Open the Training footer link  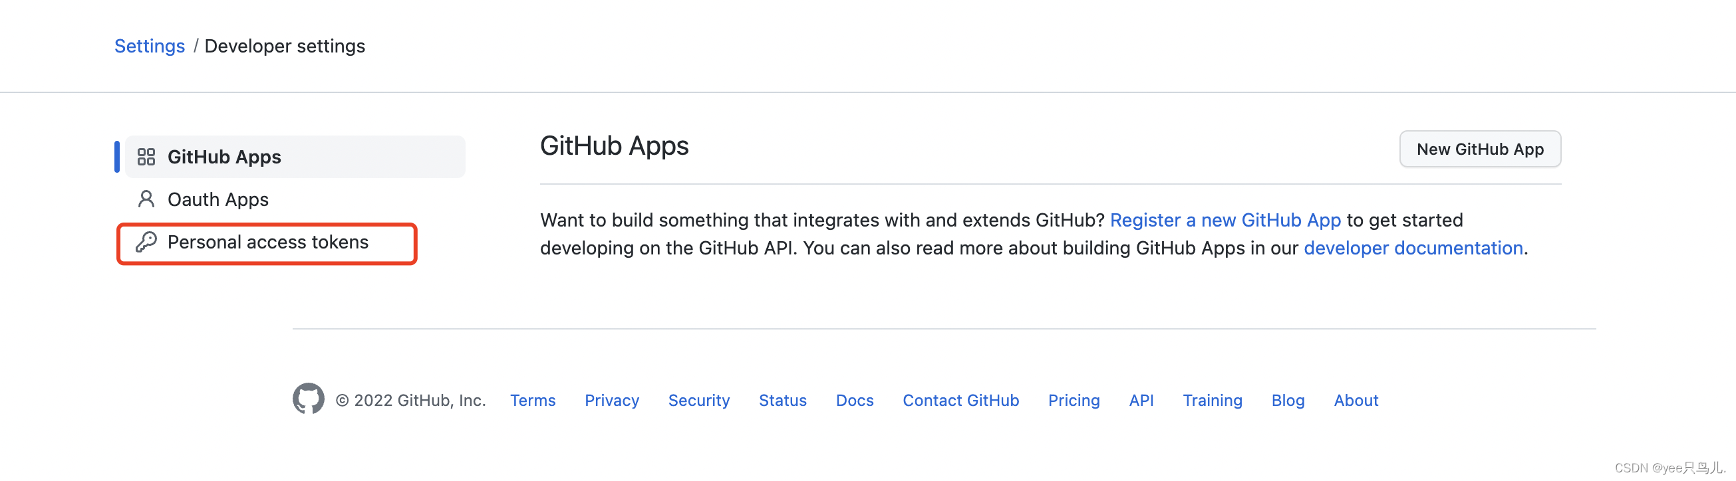click(1213, 400)
